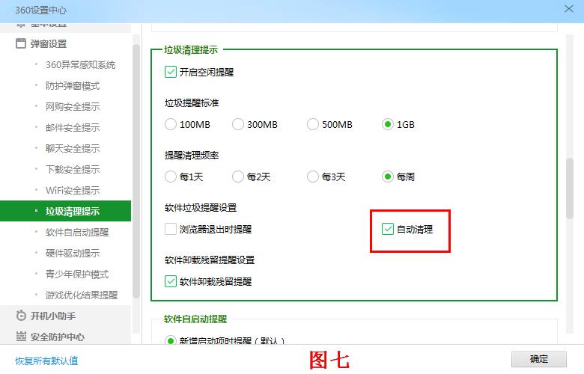This screenshot has height=374, width=584.
Task: Click the 开机小助手 clock icon
Action: click(21, 316)
